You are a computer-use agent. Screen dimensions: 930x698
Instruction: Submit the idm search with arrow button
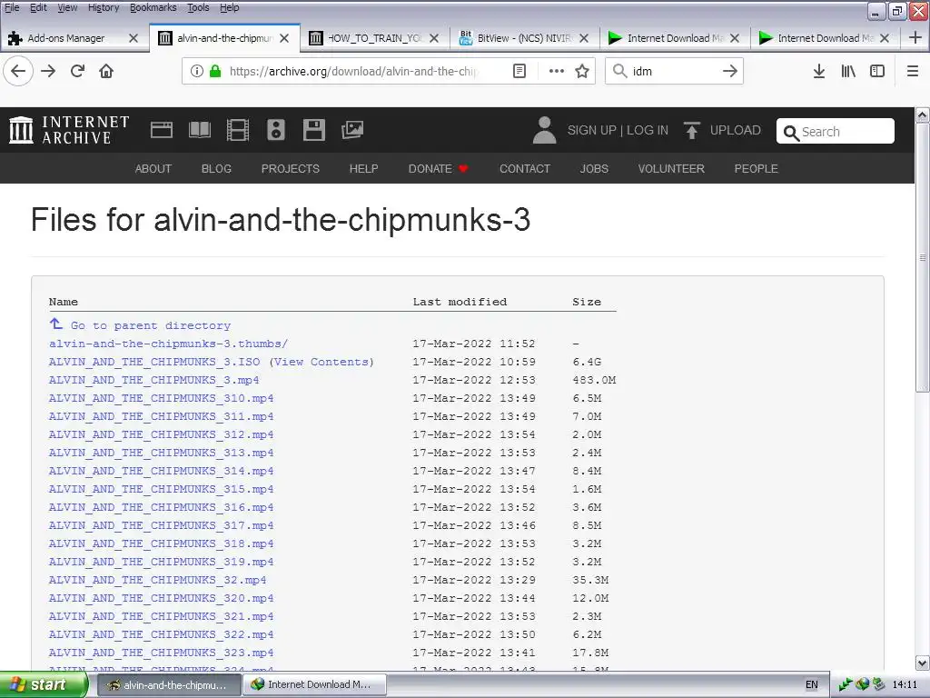730,71
